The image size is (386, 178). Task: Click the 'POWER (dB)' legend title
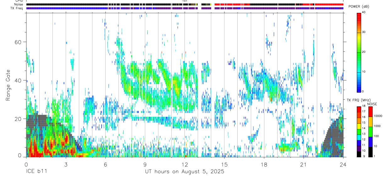click(359, 7)
